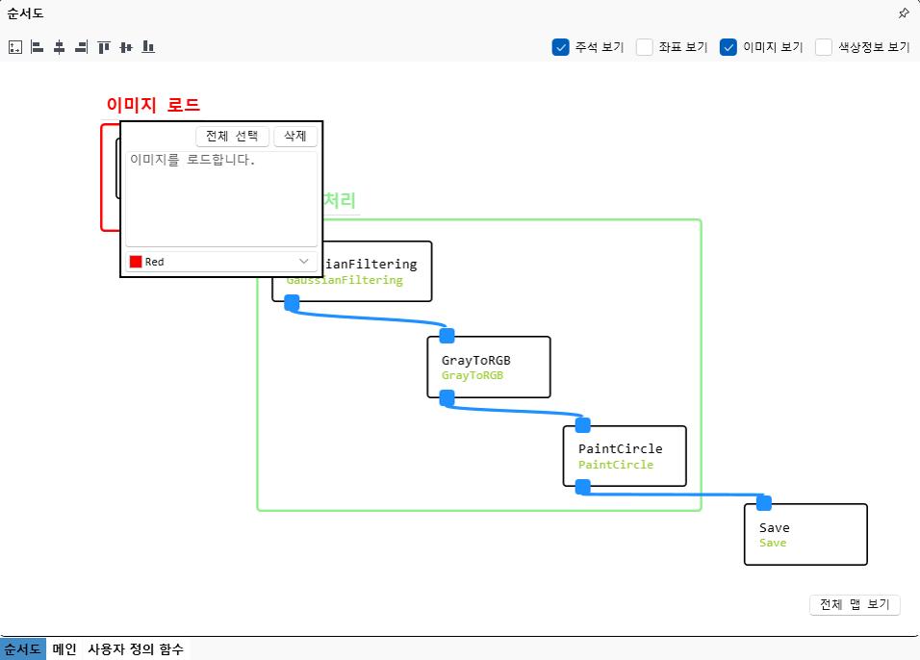The height and width of the screenshot is (660, 920).
Task: Click the auto-arrange nodes icon
Action: (x=14, y=47)
